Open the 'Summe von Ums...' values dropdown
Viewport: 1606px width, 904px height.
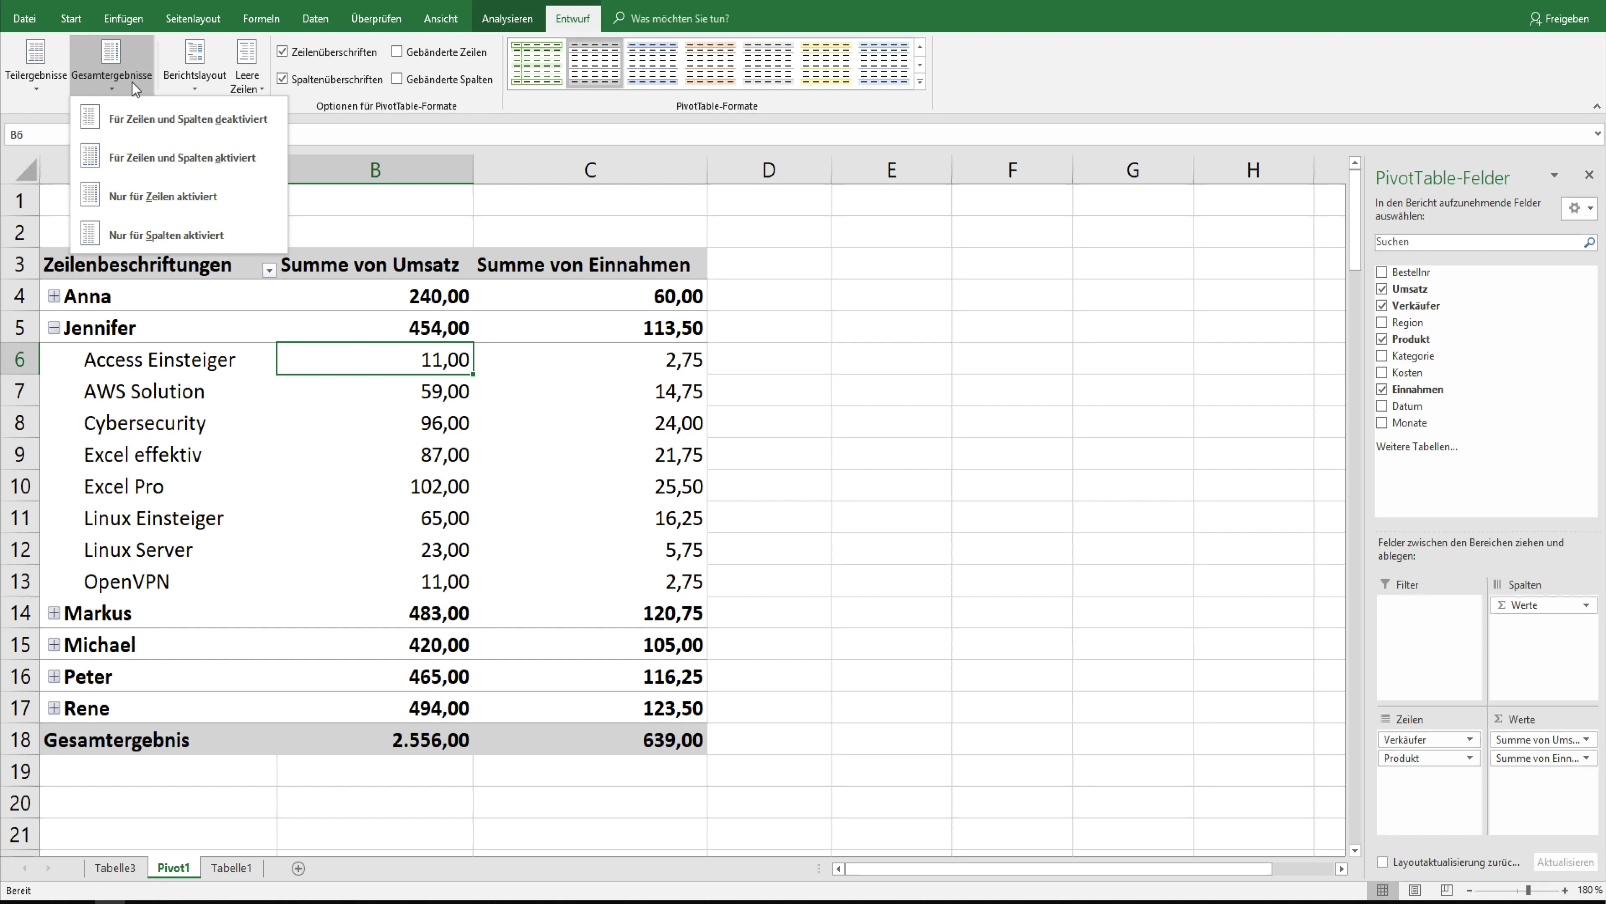(x=1586, y=739)
